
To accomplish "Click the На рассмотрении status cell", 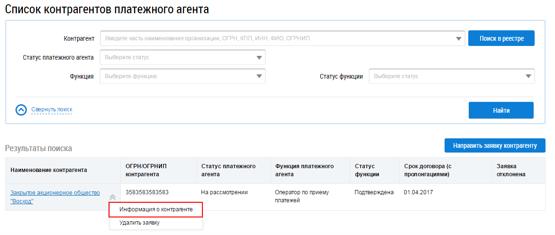I will [224, 192].
